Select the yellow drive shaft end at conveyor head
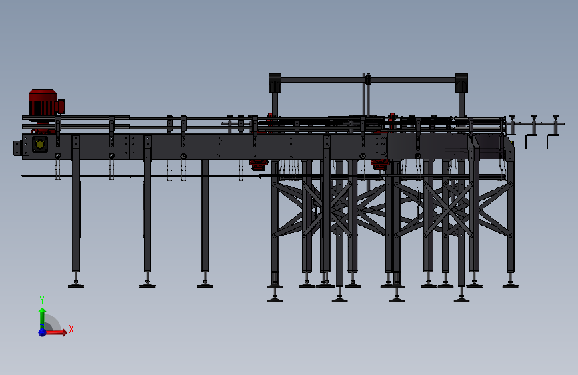This screenshot has width=578, height=375. click(40, 145)
